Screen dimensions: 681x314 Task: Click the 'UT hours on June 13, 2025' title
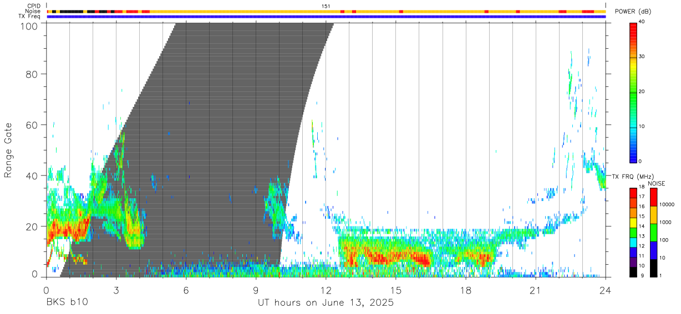[326, 303]
